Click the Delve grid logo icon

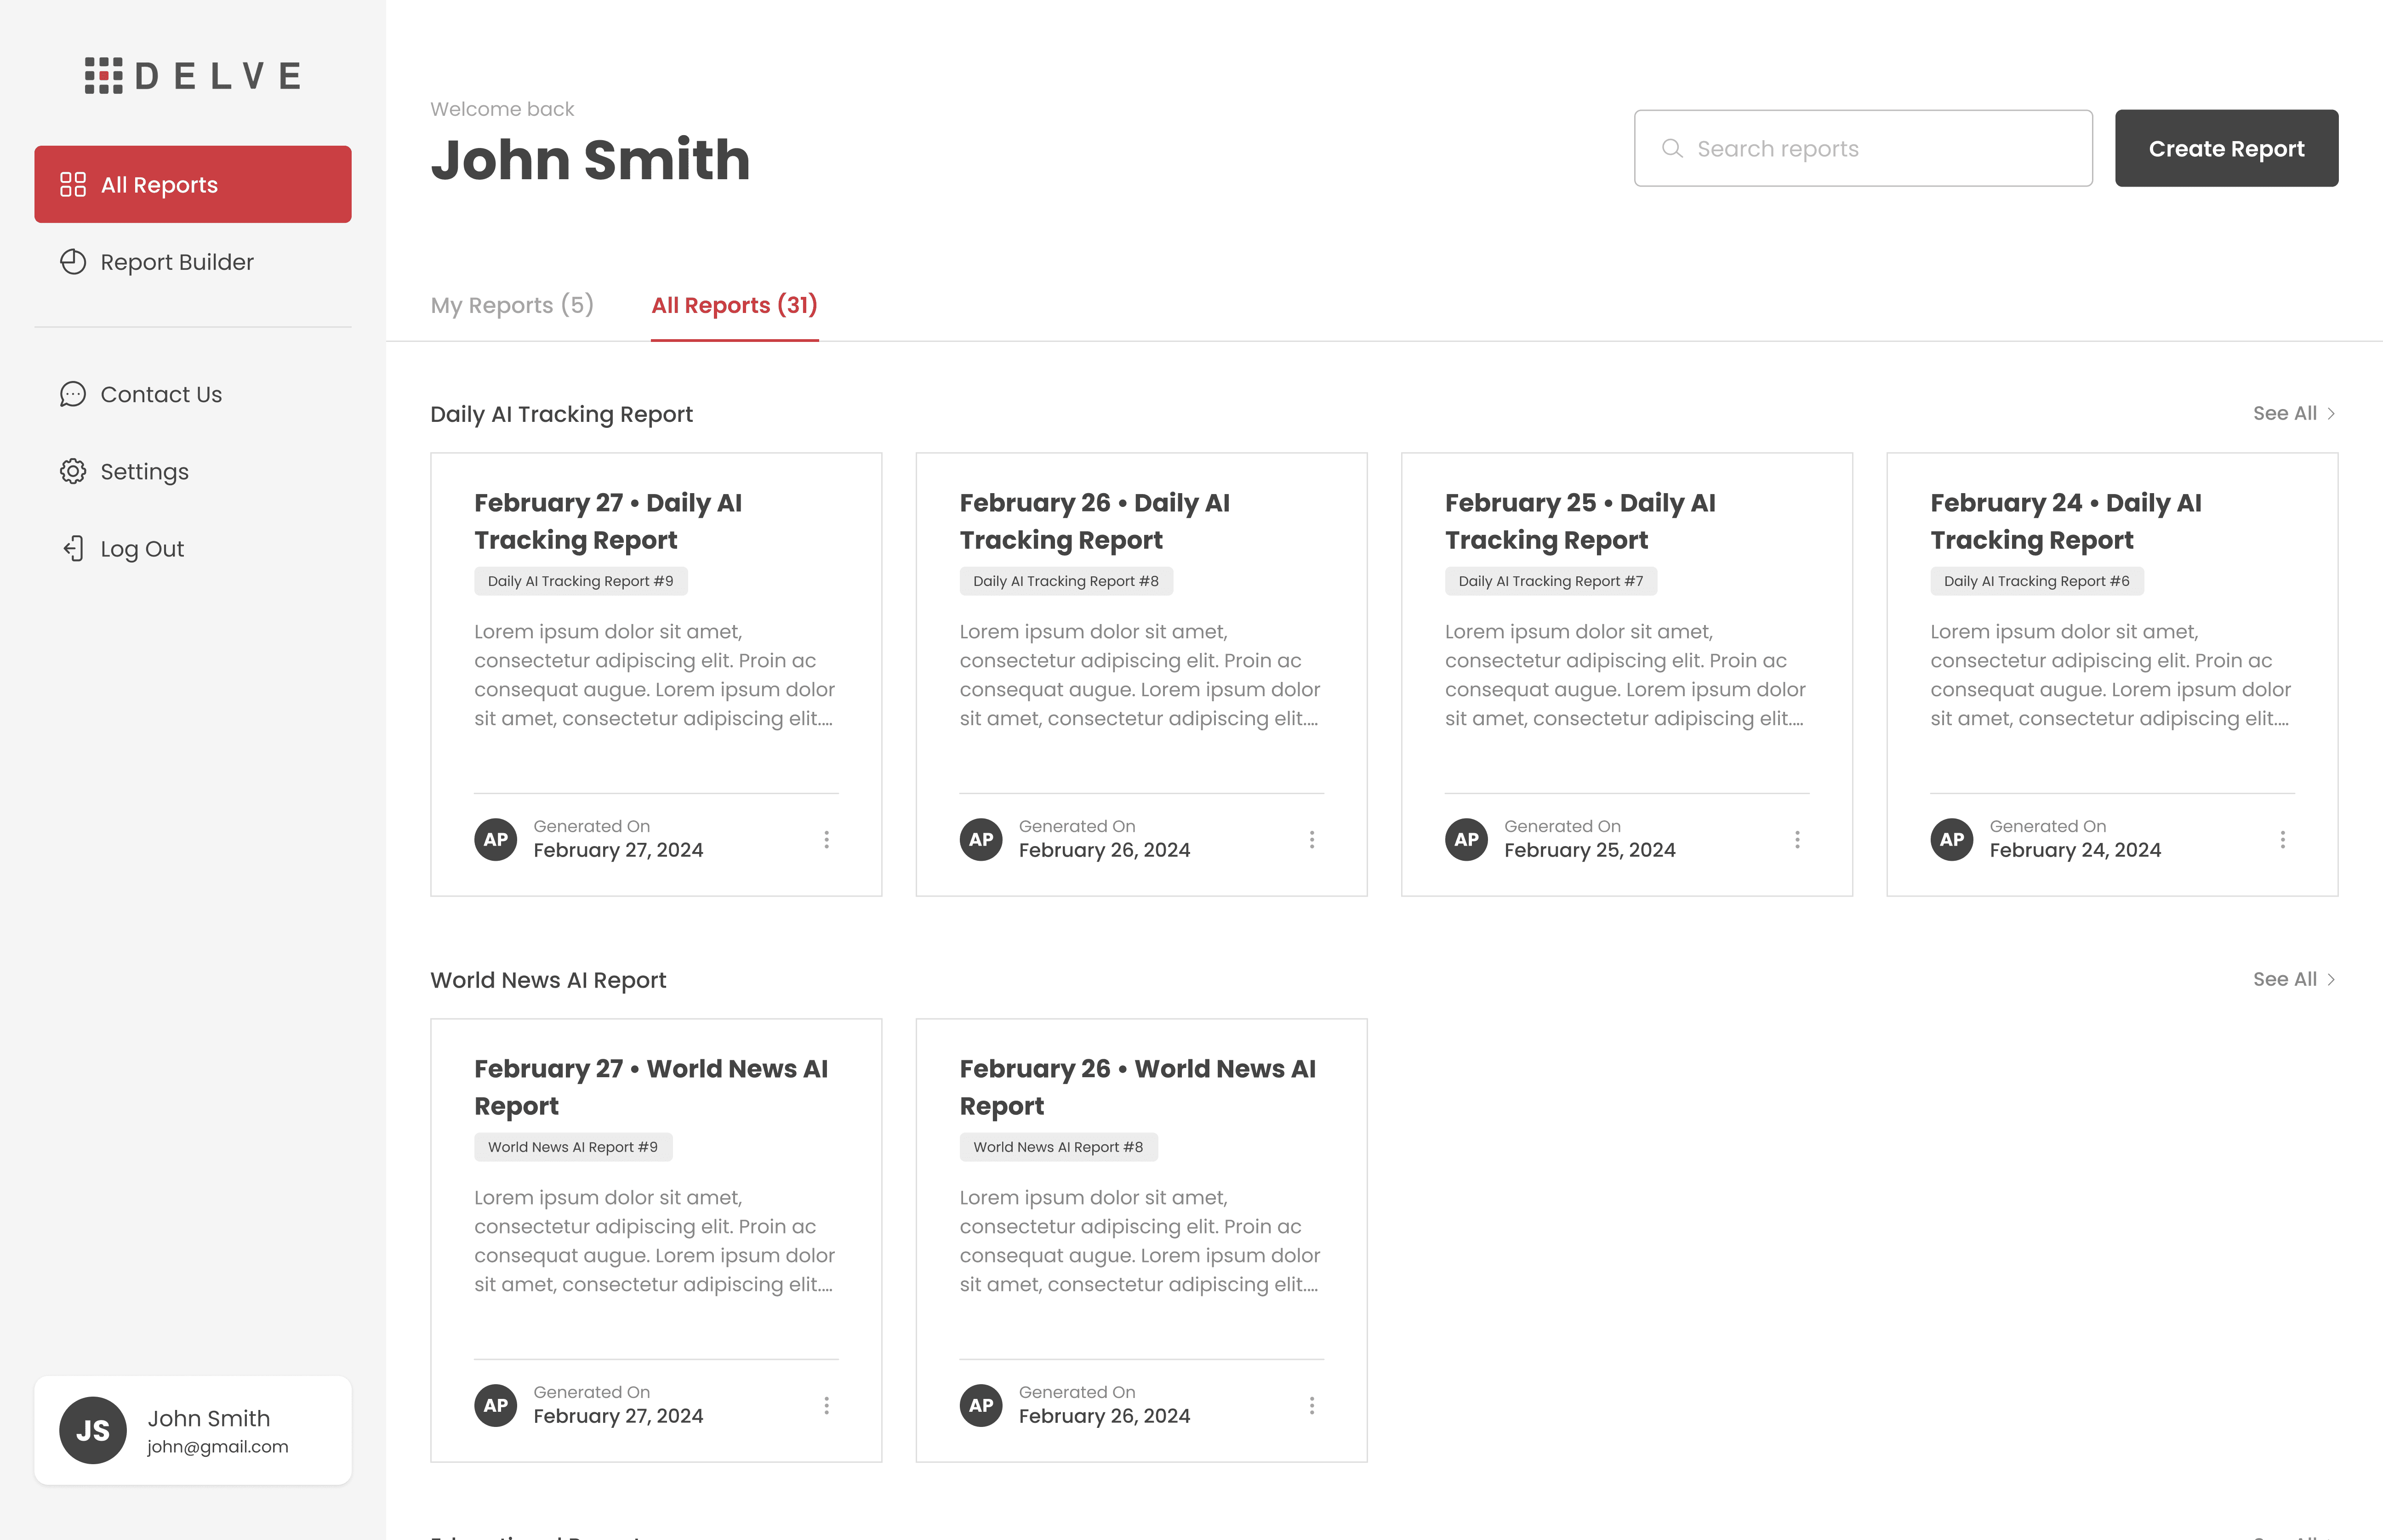tap(103, 75)
